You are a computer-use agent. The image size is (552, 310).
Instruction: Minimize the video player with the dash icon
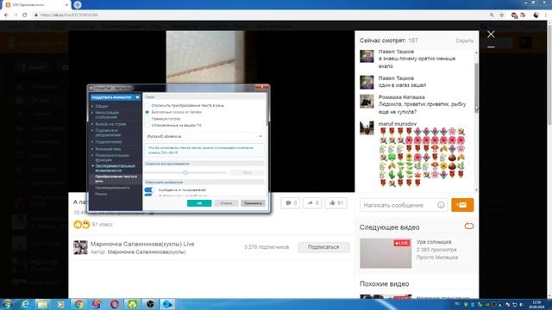pyautogui.click(x=491, y=47)
